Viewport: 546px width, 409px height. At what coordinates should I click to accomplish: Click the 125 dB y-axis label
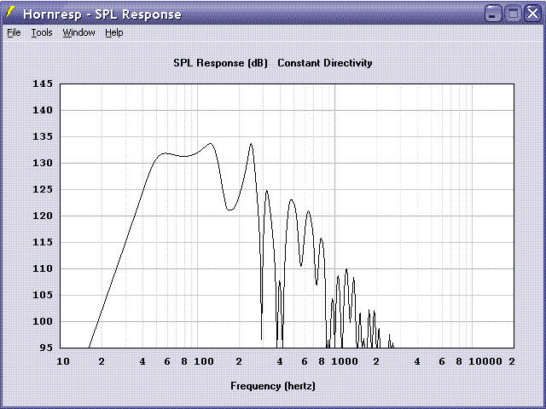click(43, 189)
